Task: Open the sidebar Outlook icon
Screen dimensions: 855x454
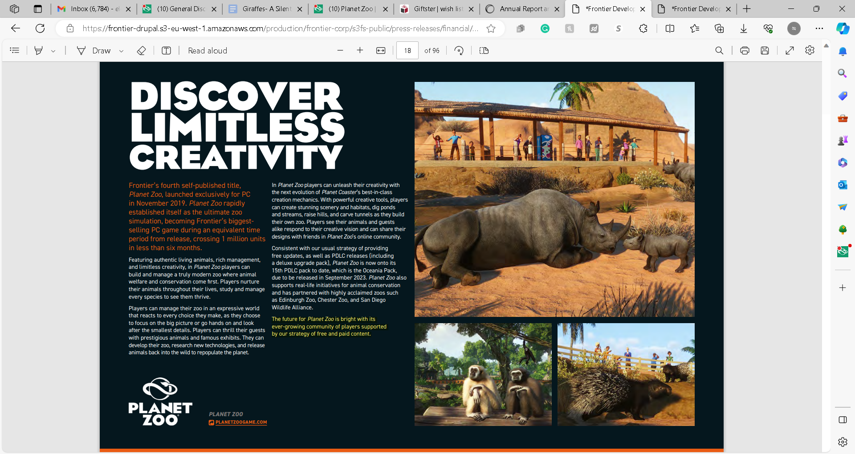Action: 843,185
